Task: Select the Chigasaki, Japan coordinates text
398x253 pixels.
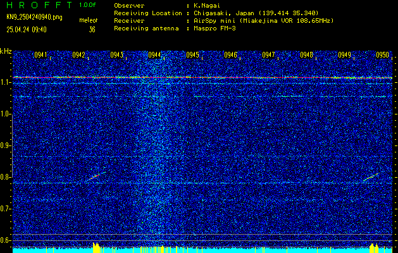Action: pos(256,13)
